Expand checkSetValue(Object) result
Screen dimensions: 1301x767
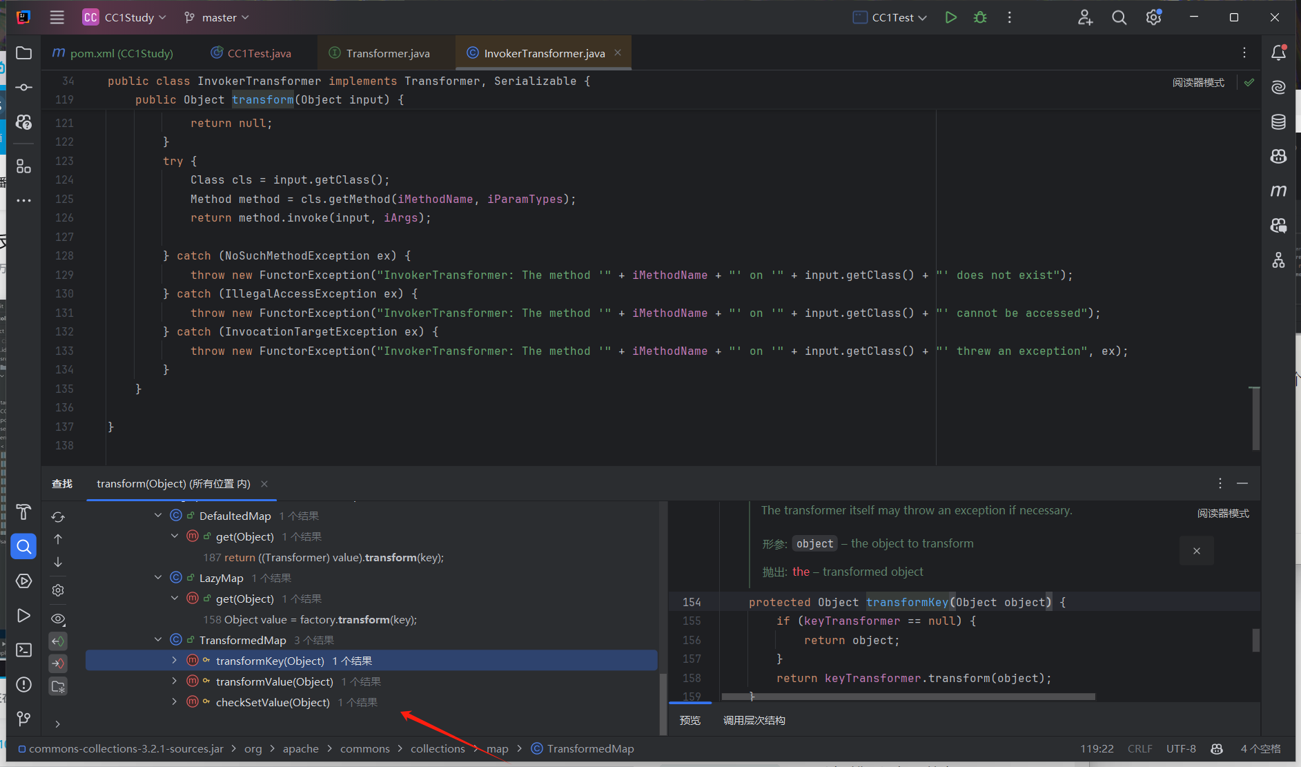pyautogui.click(x=175, y=702)
